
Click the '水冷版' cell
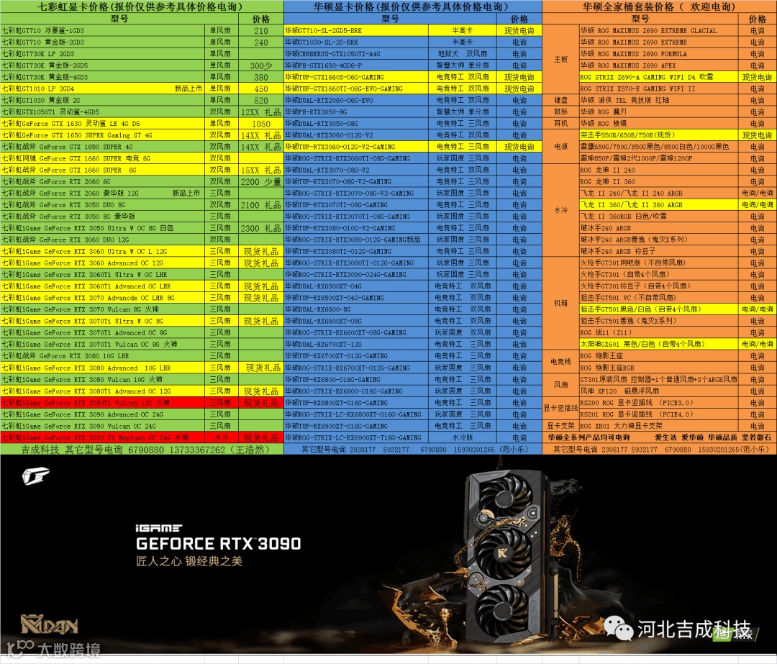463,437
